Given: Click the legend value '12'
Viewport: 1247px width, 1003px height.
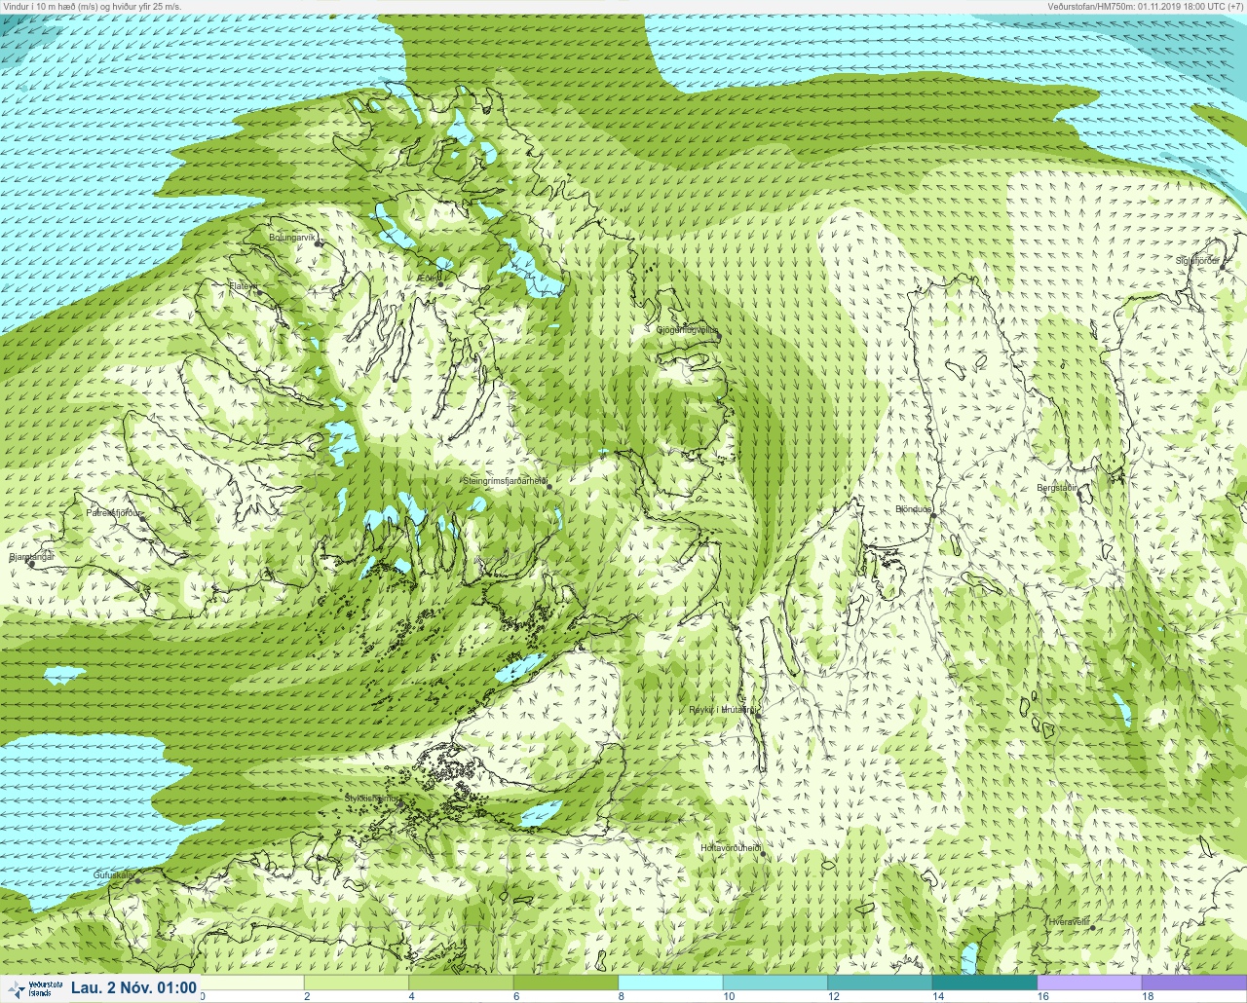Looking at the screenshot, I should pyautogui.click(x=833, y=996).
